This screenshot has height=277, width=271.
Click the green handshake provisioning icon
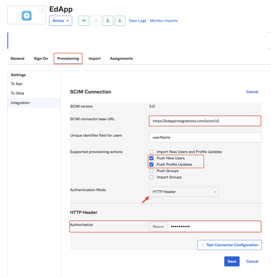[83, 21]
